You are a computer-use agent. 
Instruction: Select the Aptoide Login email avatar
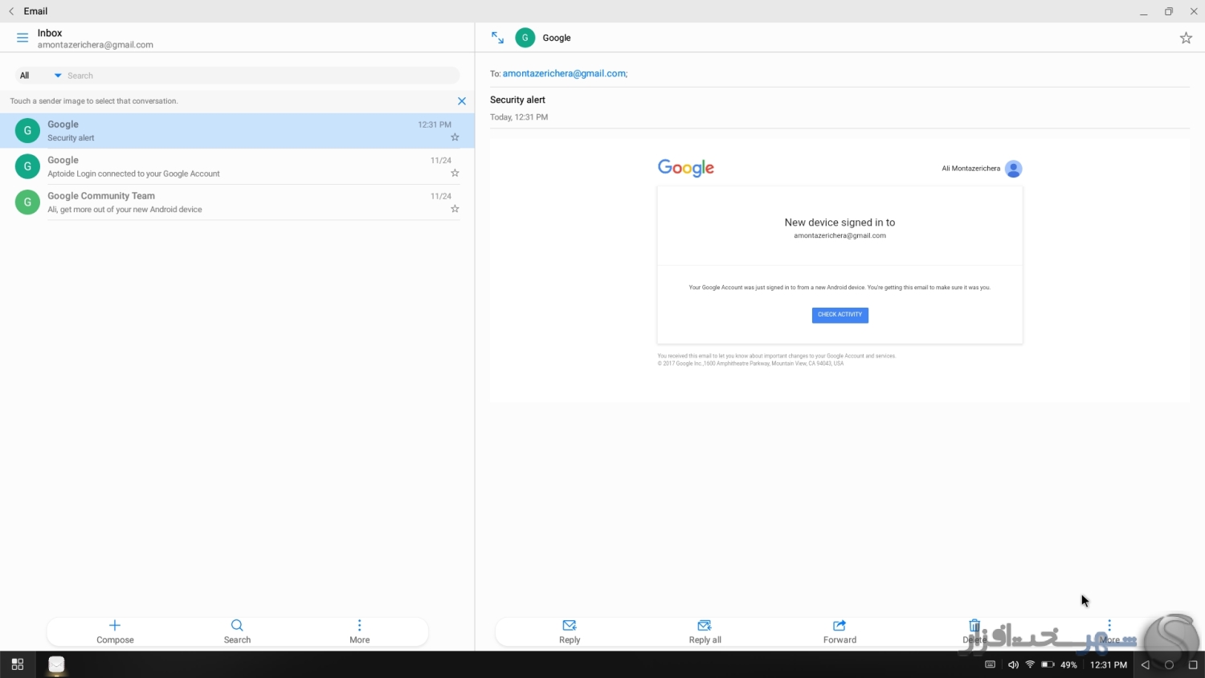27,166
